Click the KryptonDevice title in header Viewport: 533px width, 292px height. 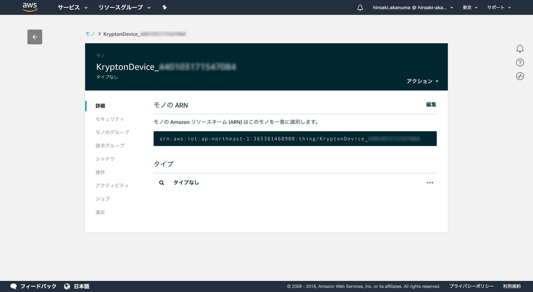pos(166,67)
